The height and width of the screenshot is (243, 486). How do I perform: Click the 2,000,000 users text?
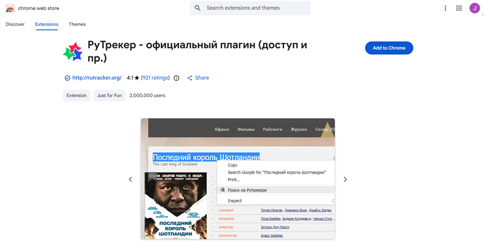pyautogui.click(x=147, y=95)
